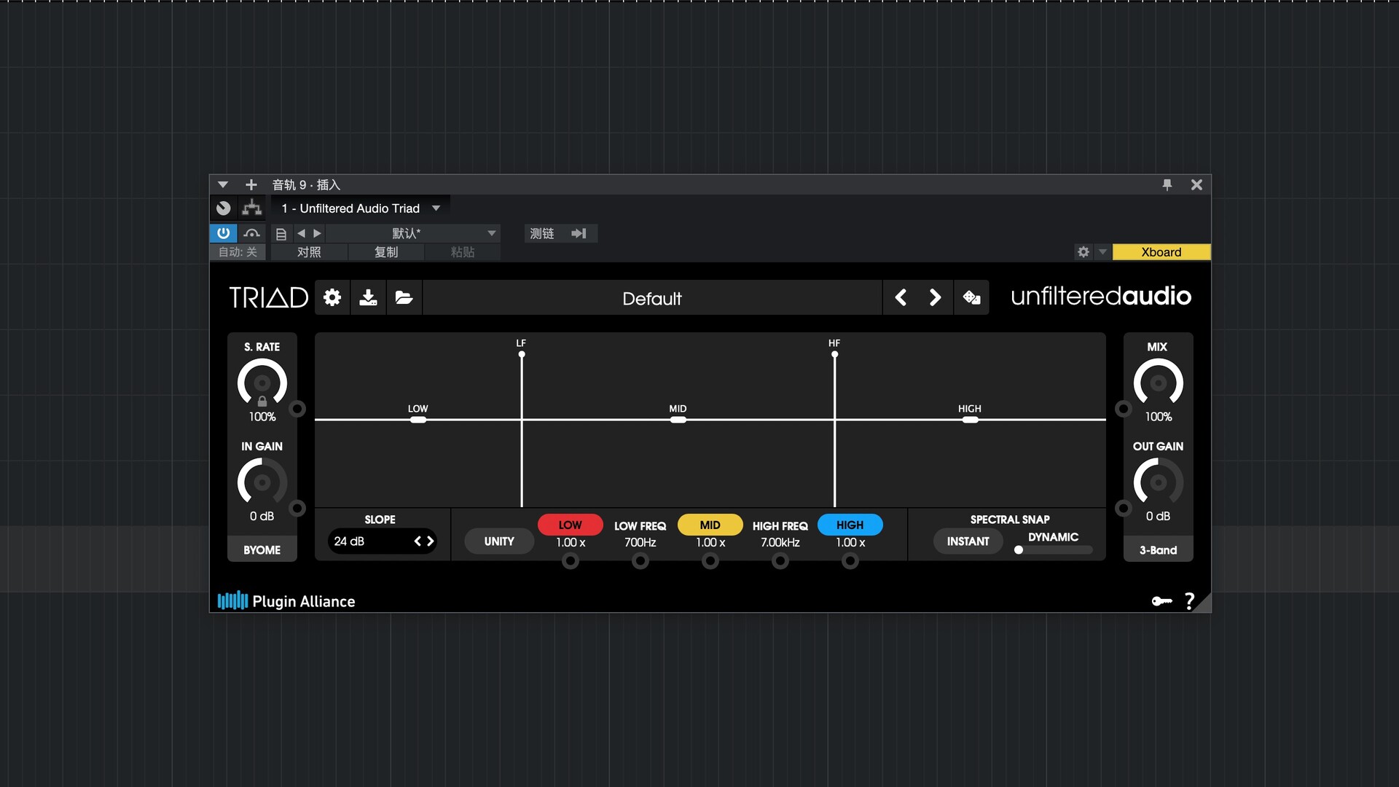Image resolution: width=1399 pixels, height=787 pixels.
Task: Open Triad settings gear
Action: click(332, 297)
